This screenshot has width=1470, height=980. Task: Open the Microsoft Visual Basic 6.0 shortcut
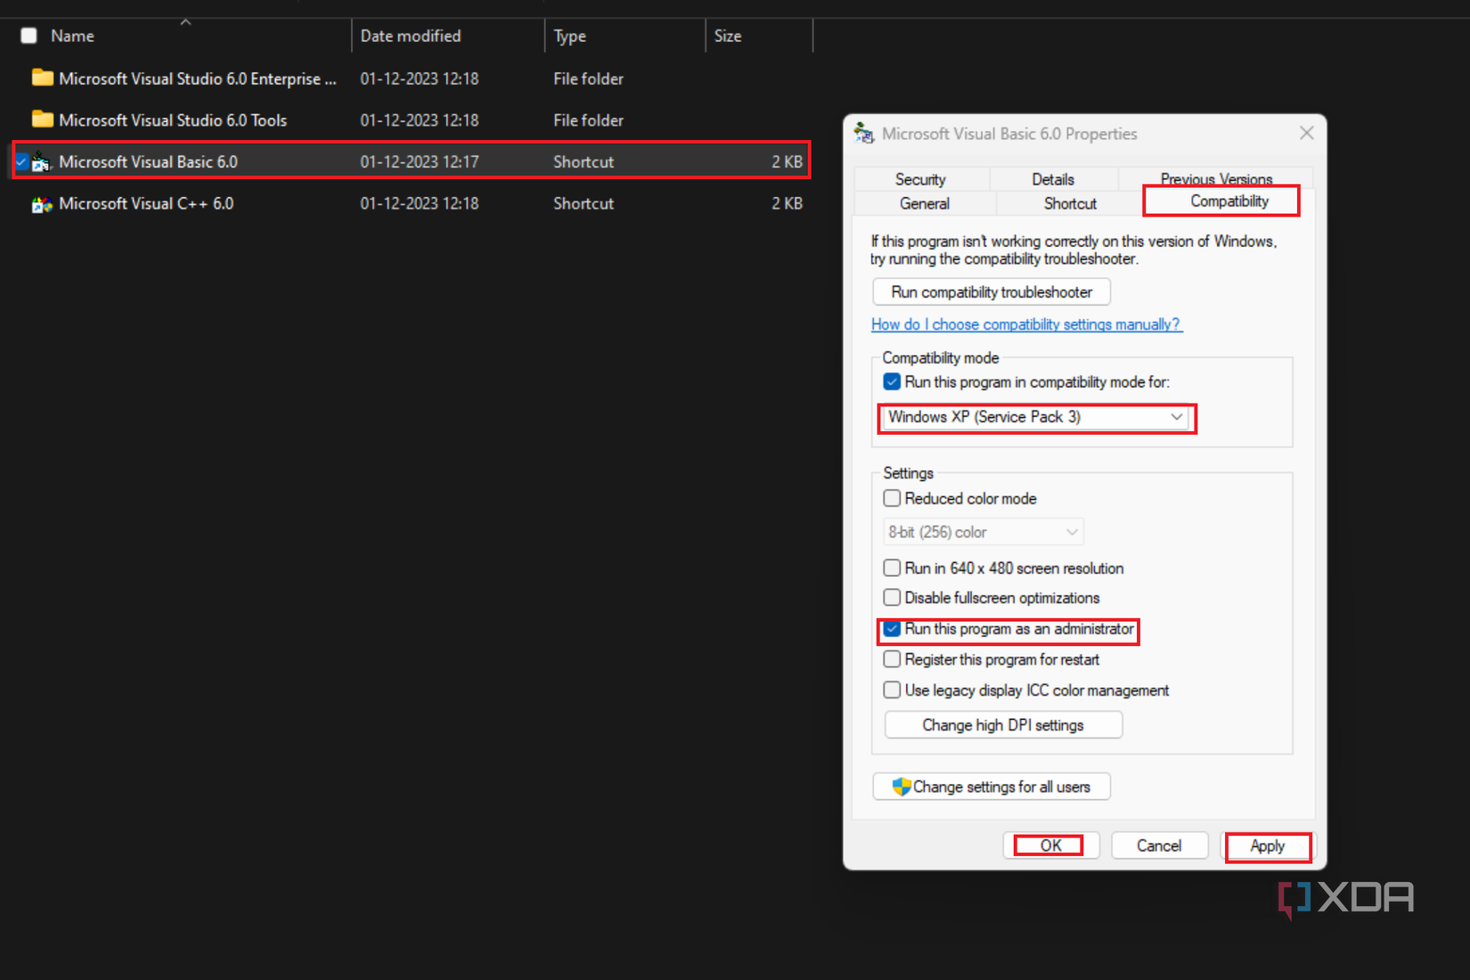[x=149, y=161]
